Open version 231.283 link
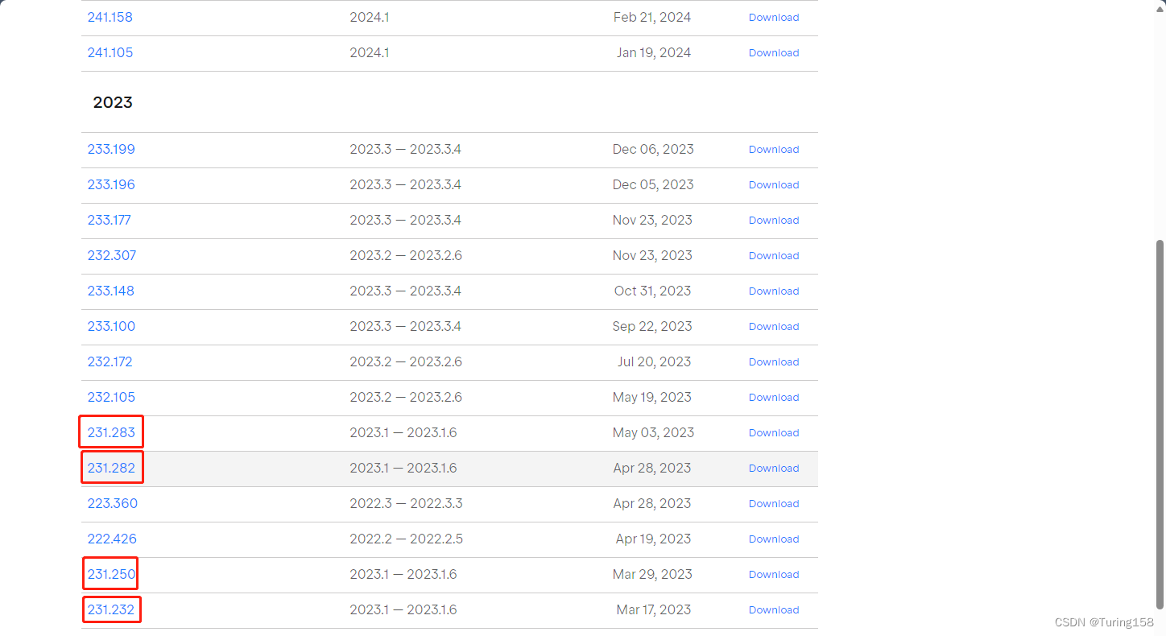1166x636 pixels. 111,432
